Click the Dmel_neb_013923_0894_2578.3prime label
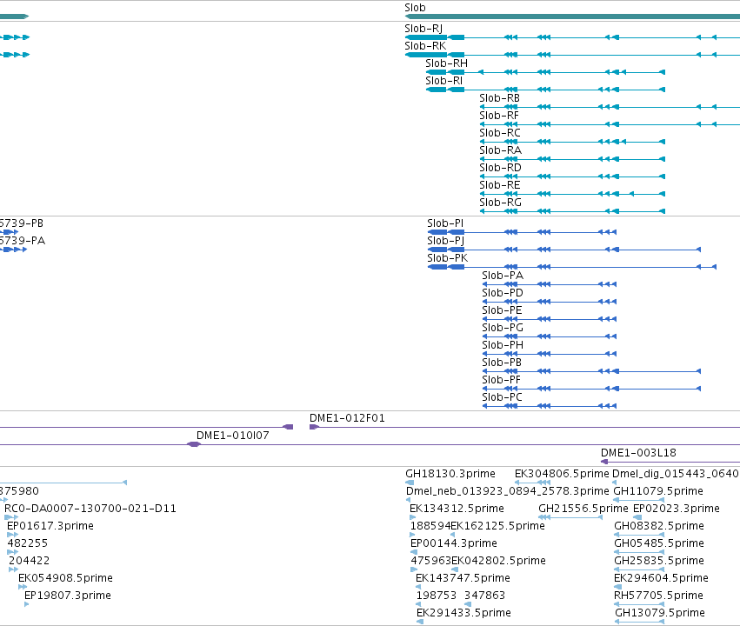Screen dimensions: 740x626 (507, 491)
